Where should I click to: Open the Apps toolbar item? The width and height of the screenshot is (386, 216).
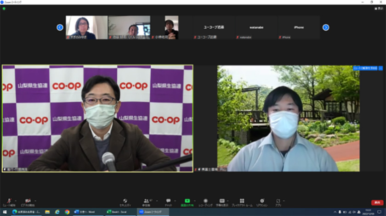[278, 202]
